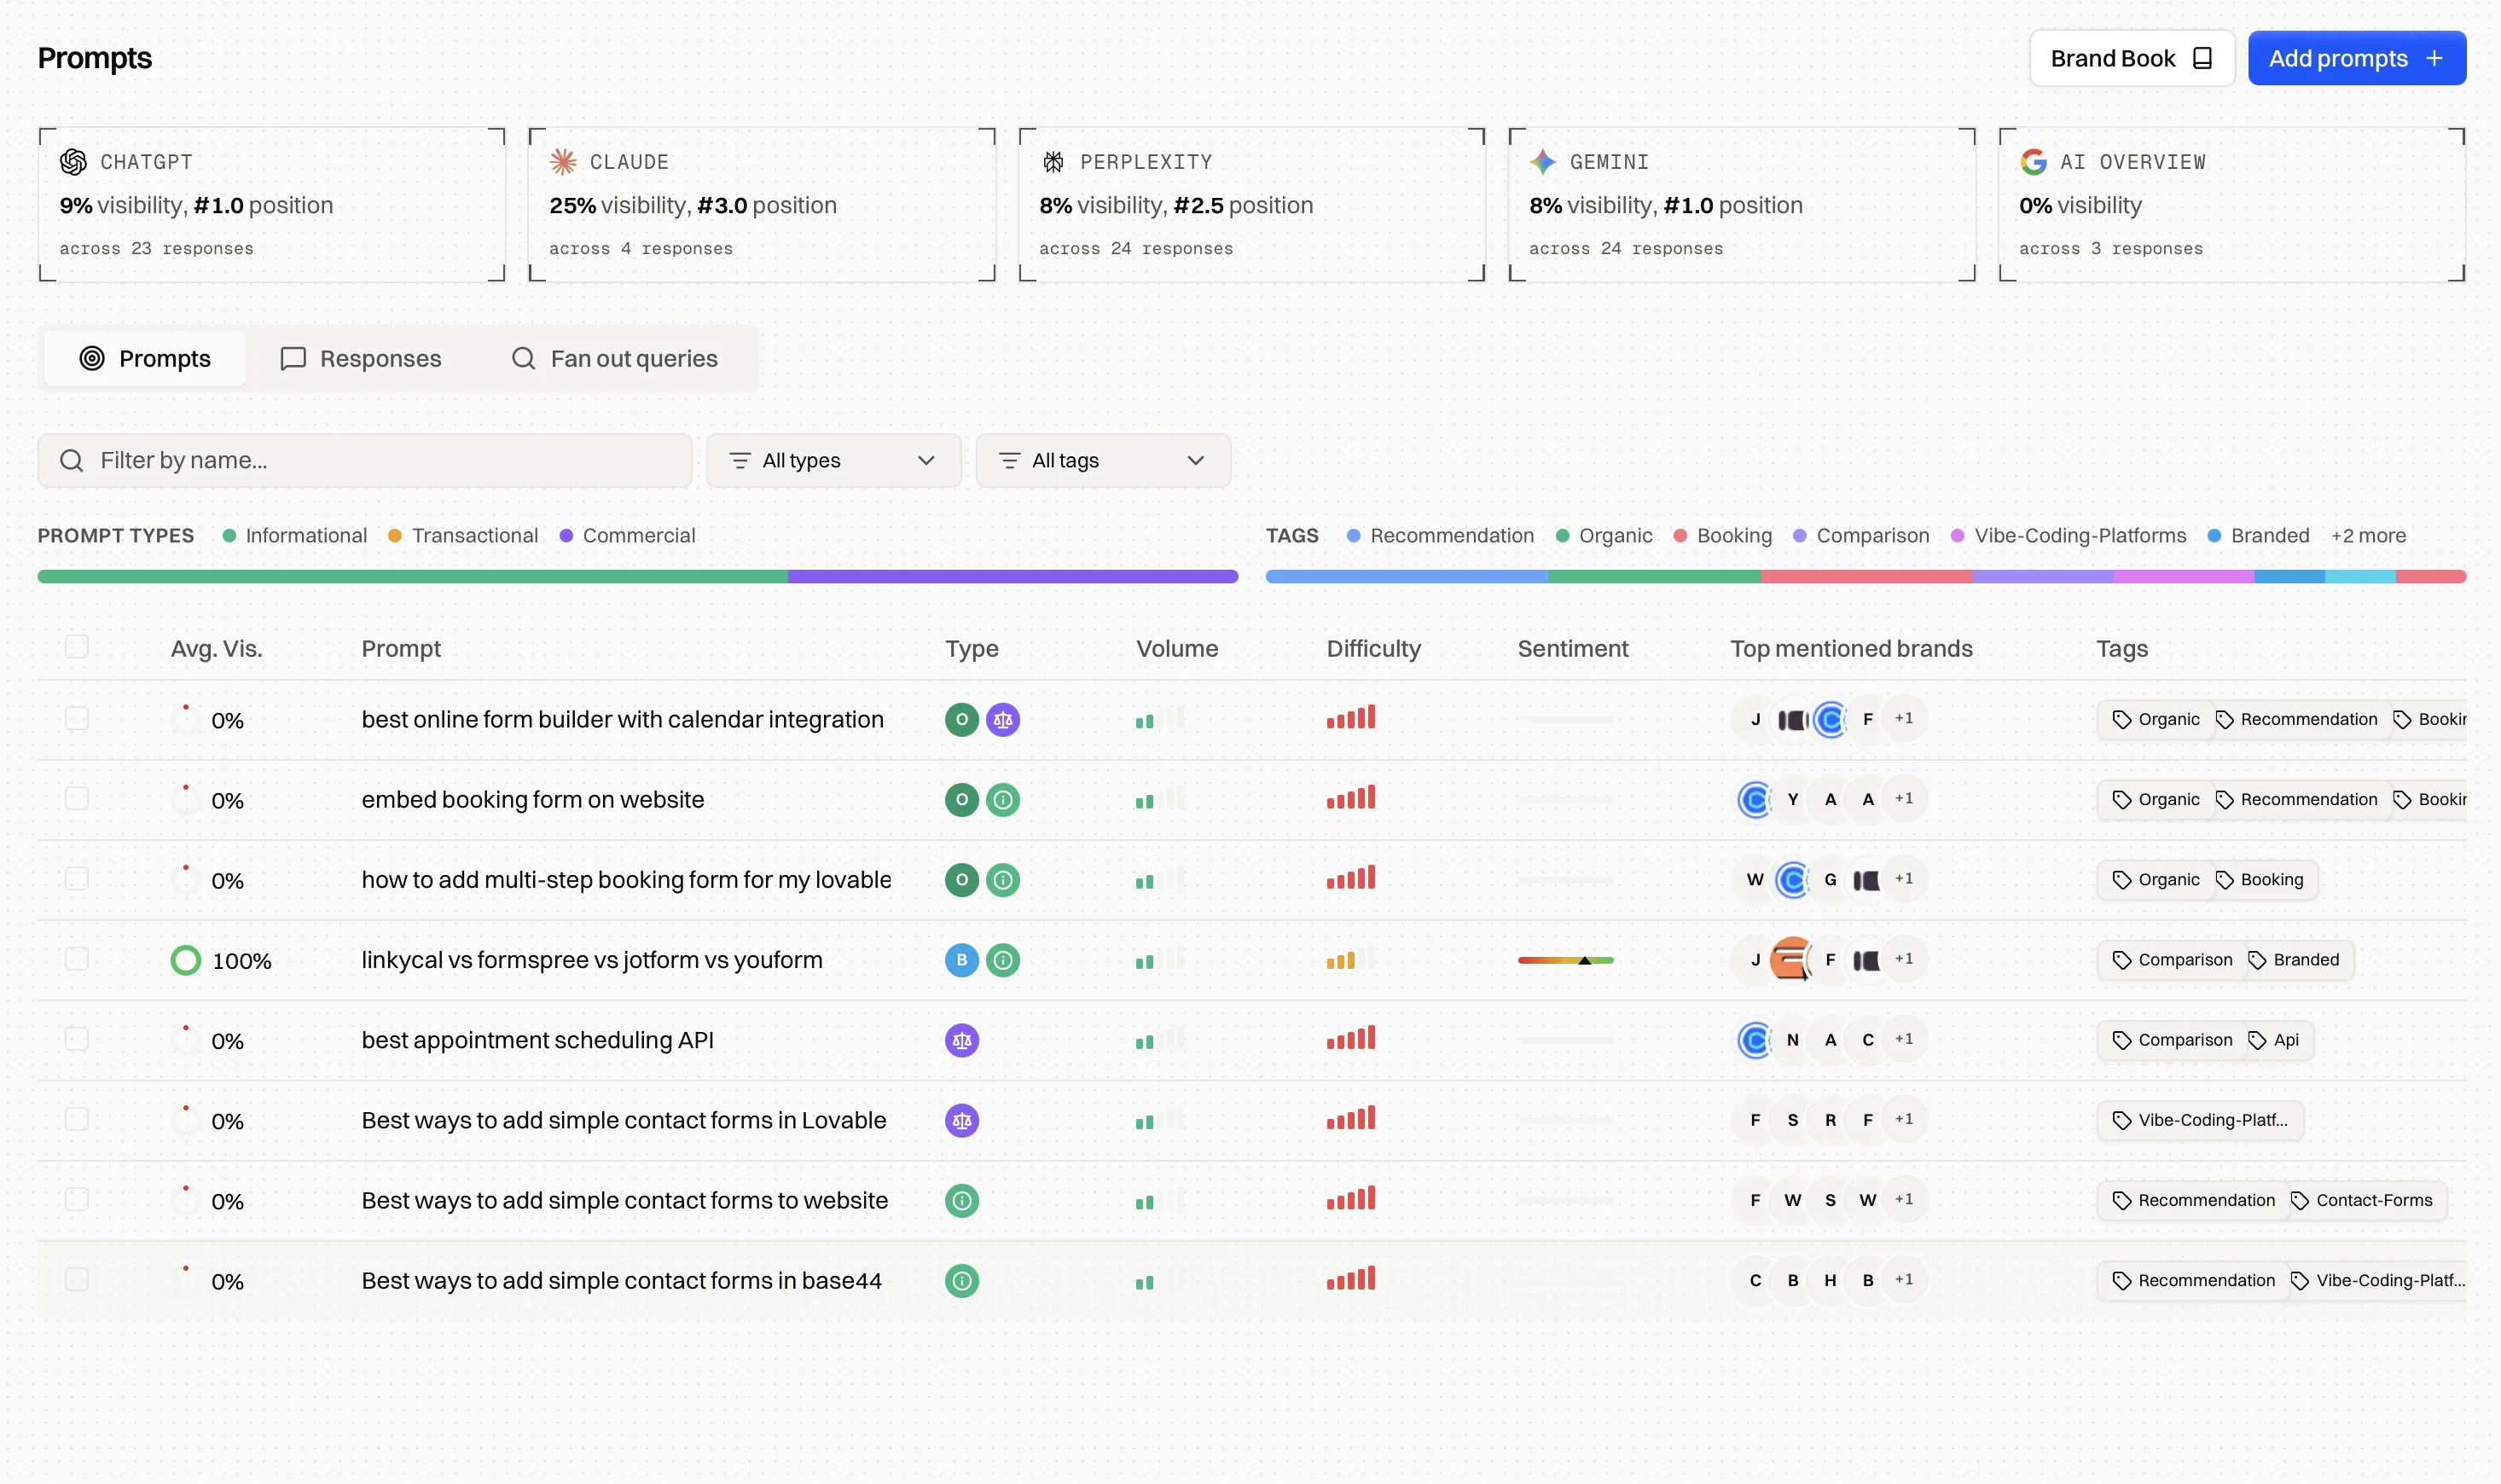Click the orange brand avatar in 'linkycal vs formspree' row
The width and height of the screenshot is (2501, 1484).
[1792, 960]
